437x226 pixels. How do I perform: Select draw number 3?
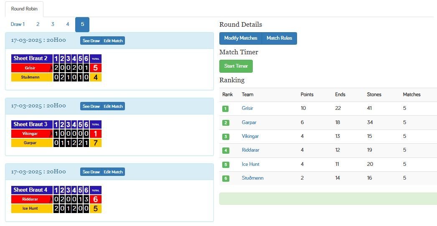(53, 24)
